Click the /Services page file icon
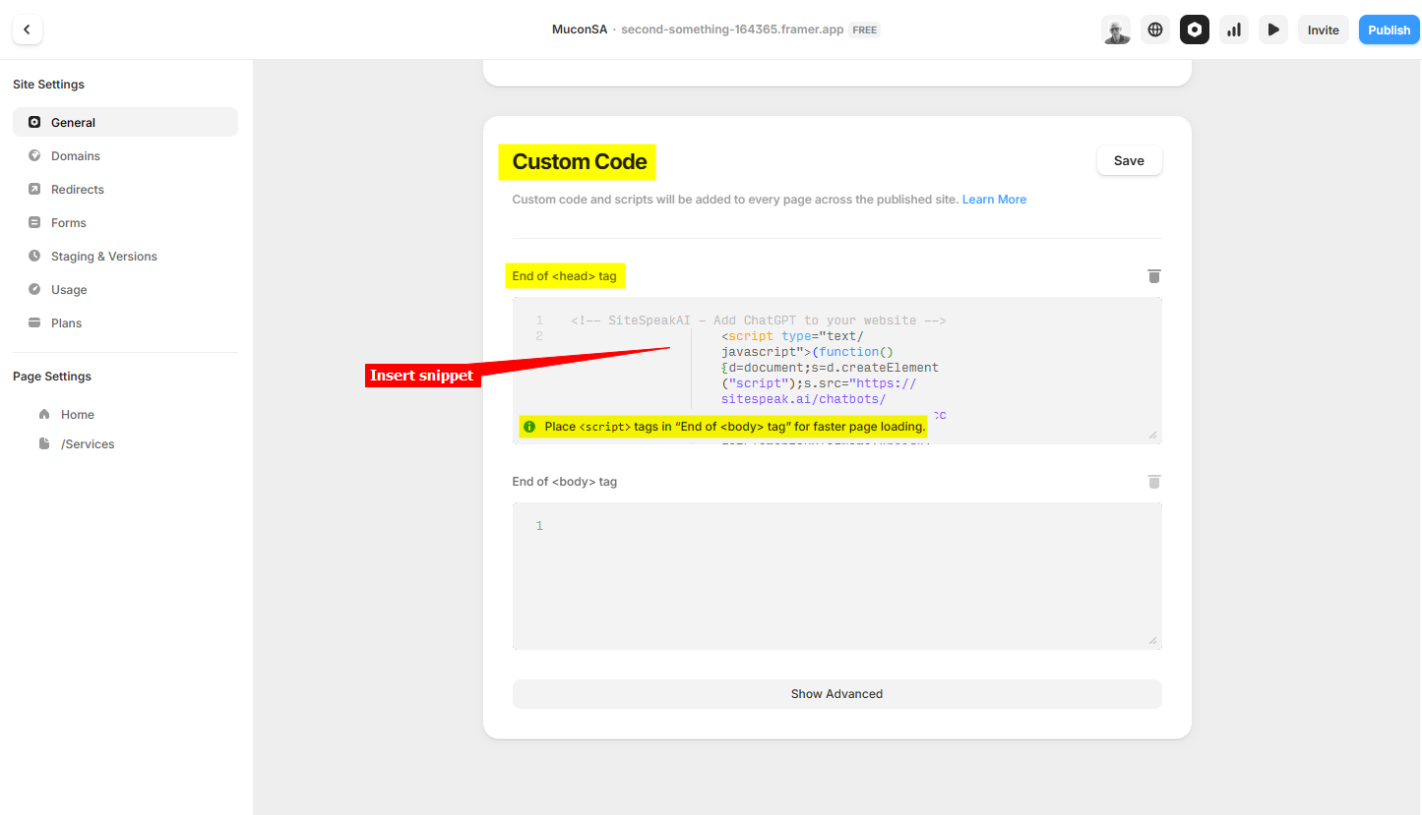The image size is (1422, 815). pos(44,444)
